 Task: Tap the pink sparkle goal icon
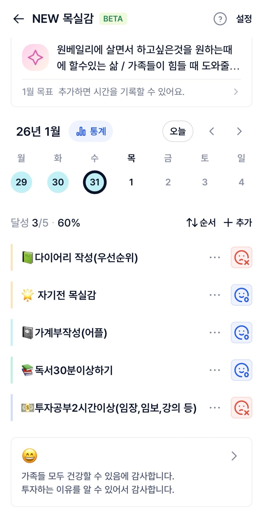[x=35, y=58]
